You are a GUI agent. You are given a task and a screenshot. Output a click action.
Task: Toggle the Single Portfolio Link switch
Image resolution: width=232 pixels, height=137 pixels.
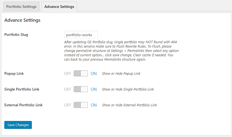pos(81,89)
